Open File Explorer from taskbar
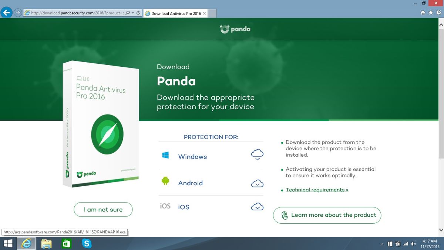Viewport: 444px width, 250px height. (x=47, y=244)
